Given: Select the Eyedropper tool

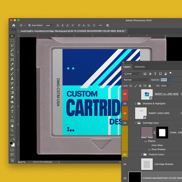Looking at the screenshot, I should pos(12,64).
